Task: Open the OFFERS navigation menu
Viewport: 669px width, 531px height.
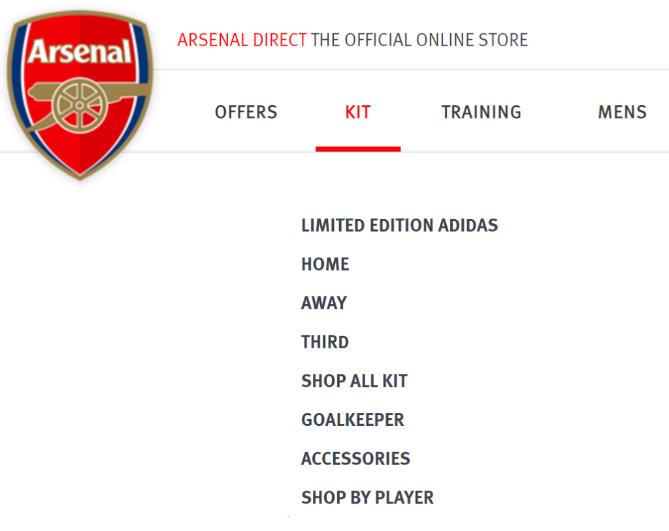Action: click(x=246, y=112)
